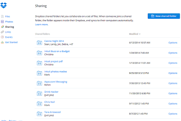The height and width of the screenshot is (121, 181).
Task: Click the Files page icon in sidebar
Action: click(x=2, y=17)
